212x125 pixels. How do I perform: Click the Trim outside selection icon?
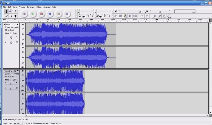coord(130,16)
